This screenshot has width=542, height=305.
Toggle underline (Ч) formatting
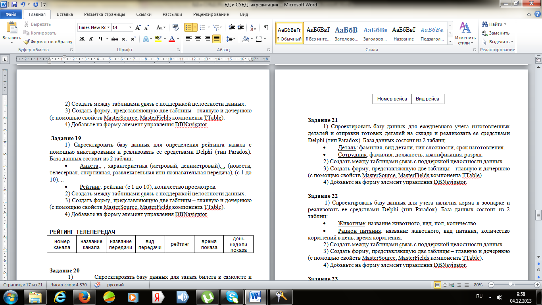click(100, 39)
